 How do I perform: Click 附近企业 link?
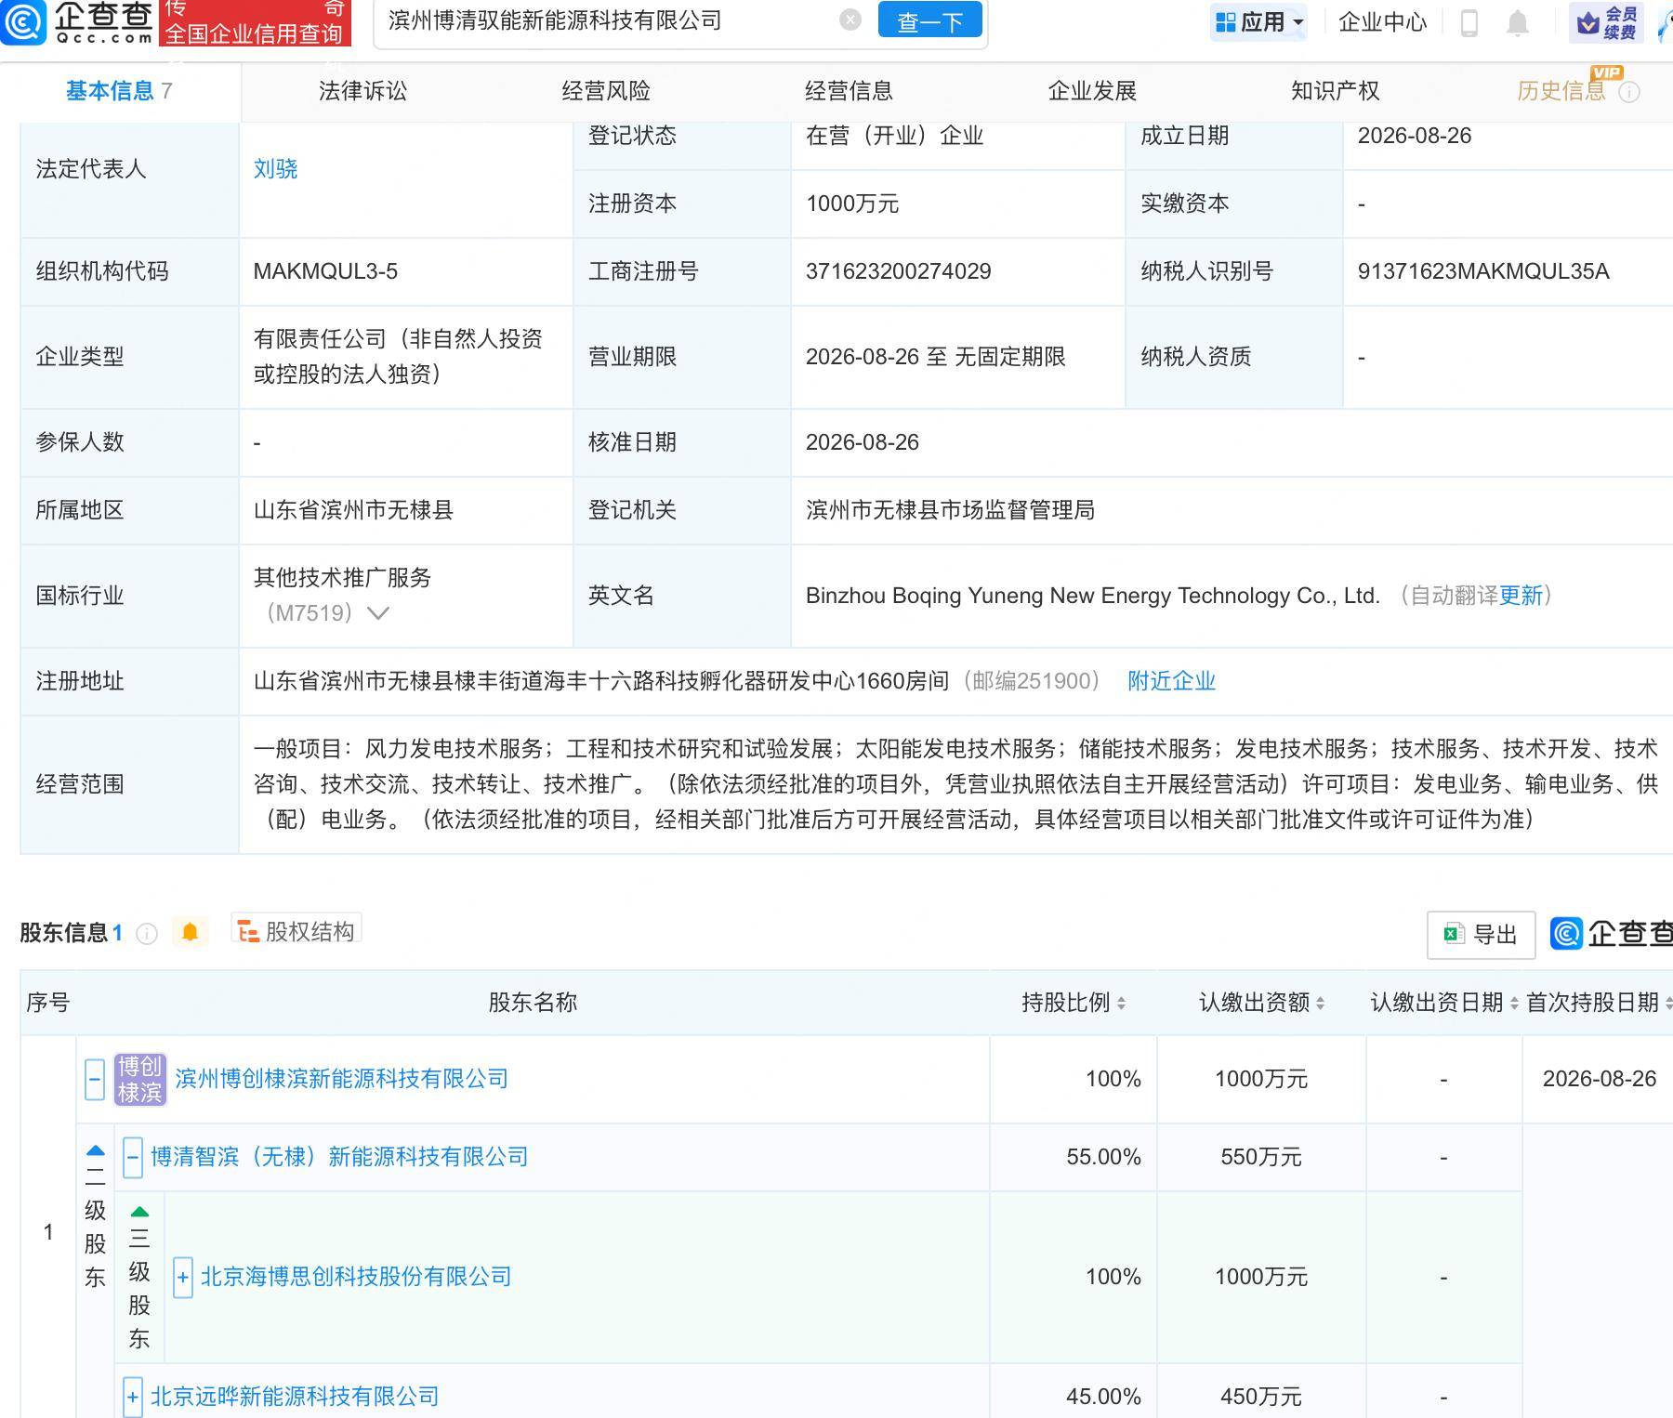1171,681
